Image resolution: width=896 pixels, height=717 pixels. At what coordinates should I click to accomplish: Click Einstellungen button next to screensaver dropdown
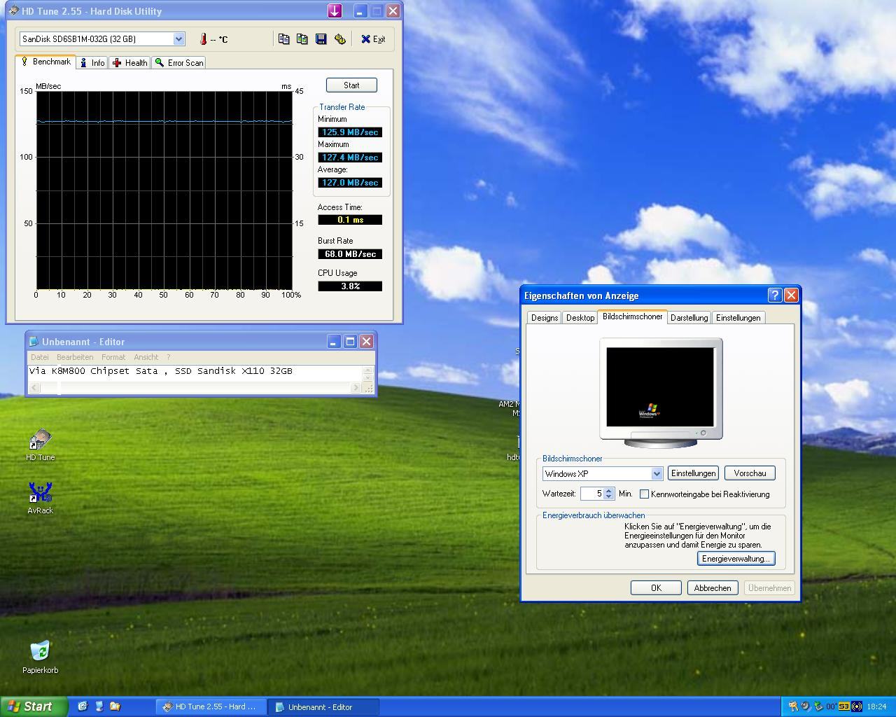[x=693, y=473]
